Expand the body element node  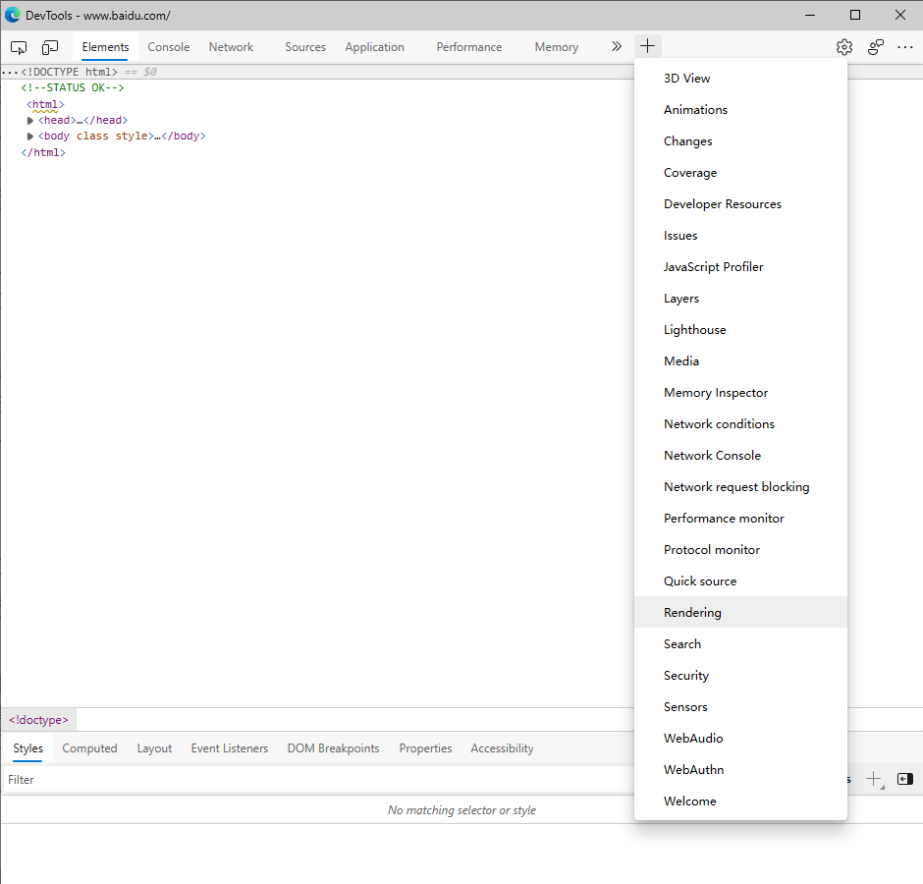tap(30, 137)
